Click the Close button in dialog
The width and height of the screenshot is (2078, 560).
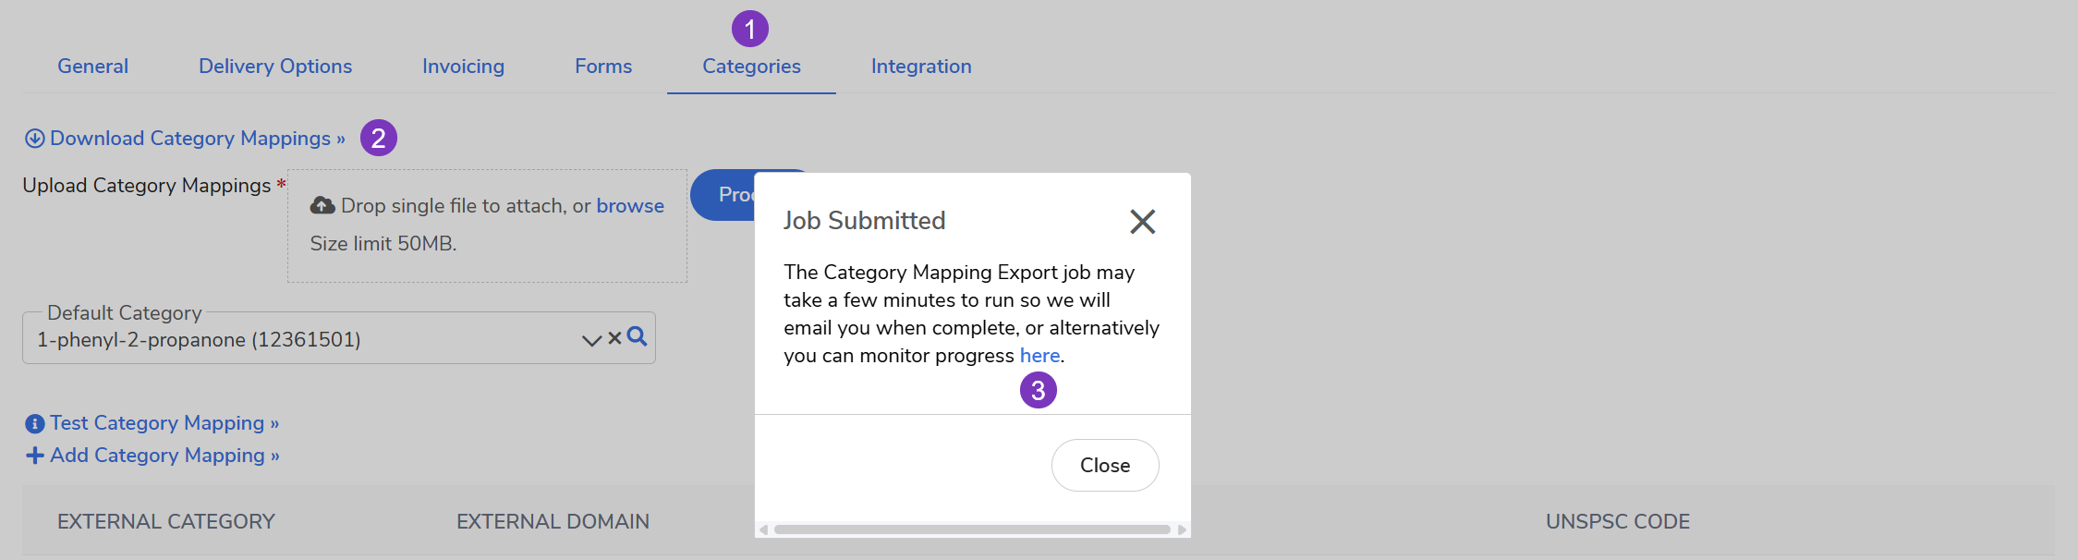(1105, 466)
